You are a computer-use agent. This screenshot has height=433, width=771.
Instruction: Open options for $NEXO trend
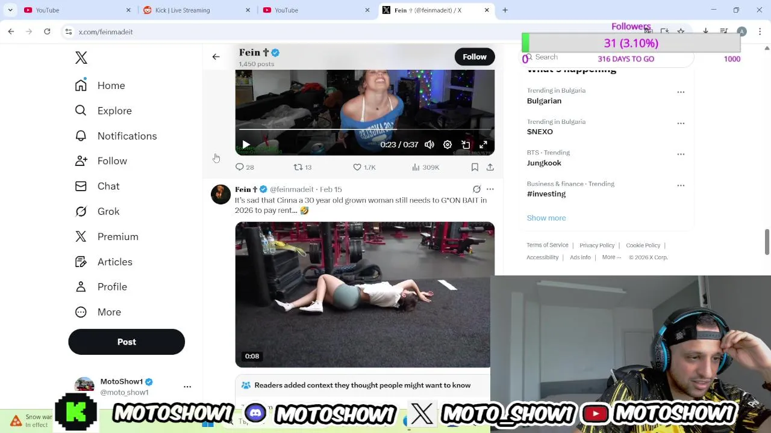click(x=681, y=123)
